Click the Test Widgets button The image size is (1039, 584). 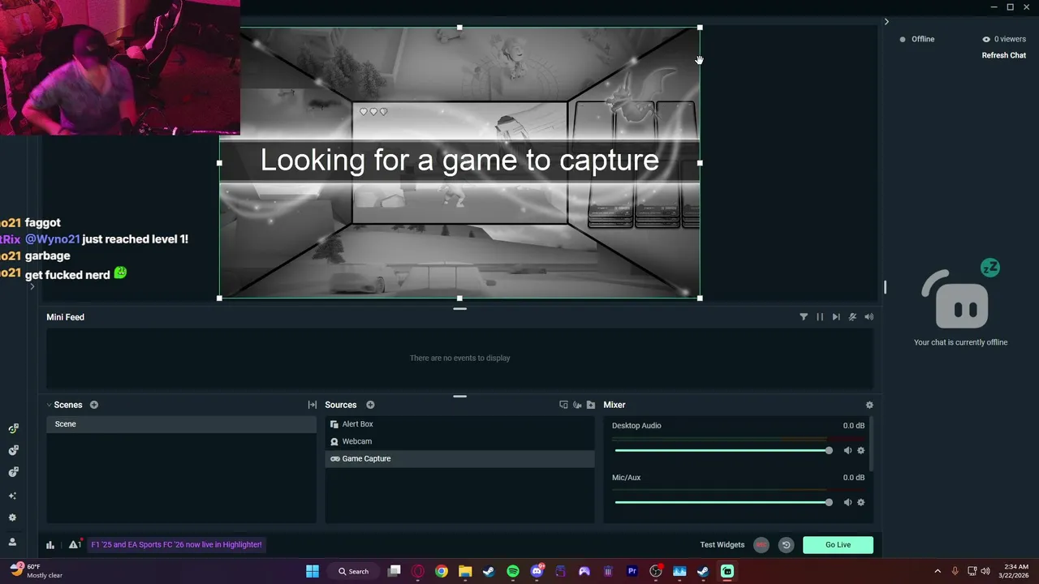click(722, 545)
